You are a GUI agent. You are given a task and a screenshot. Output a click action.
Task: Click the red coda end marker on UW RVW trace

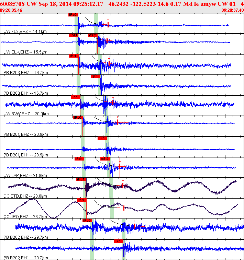(113, 103)
